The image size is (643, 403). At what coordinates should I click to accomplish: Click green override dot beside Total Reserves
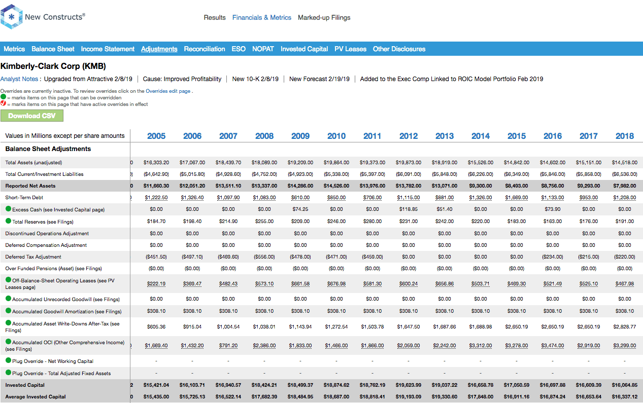pyautogui.click(x=8, y=221)
